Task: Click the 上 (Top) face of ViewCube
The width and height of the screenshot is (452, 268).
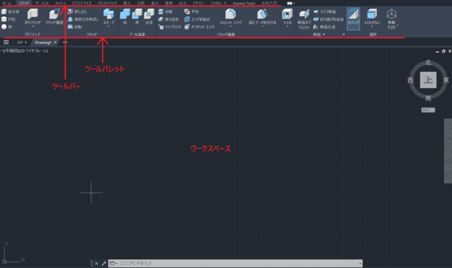Action: pos(427,80)
